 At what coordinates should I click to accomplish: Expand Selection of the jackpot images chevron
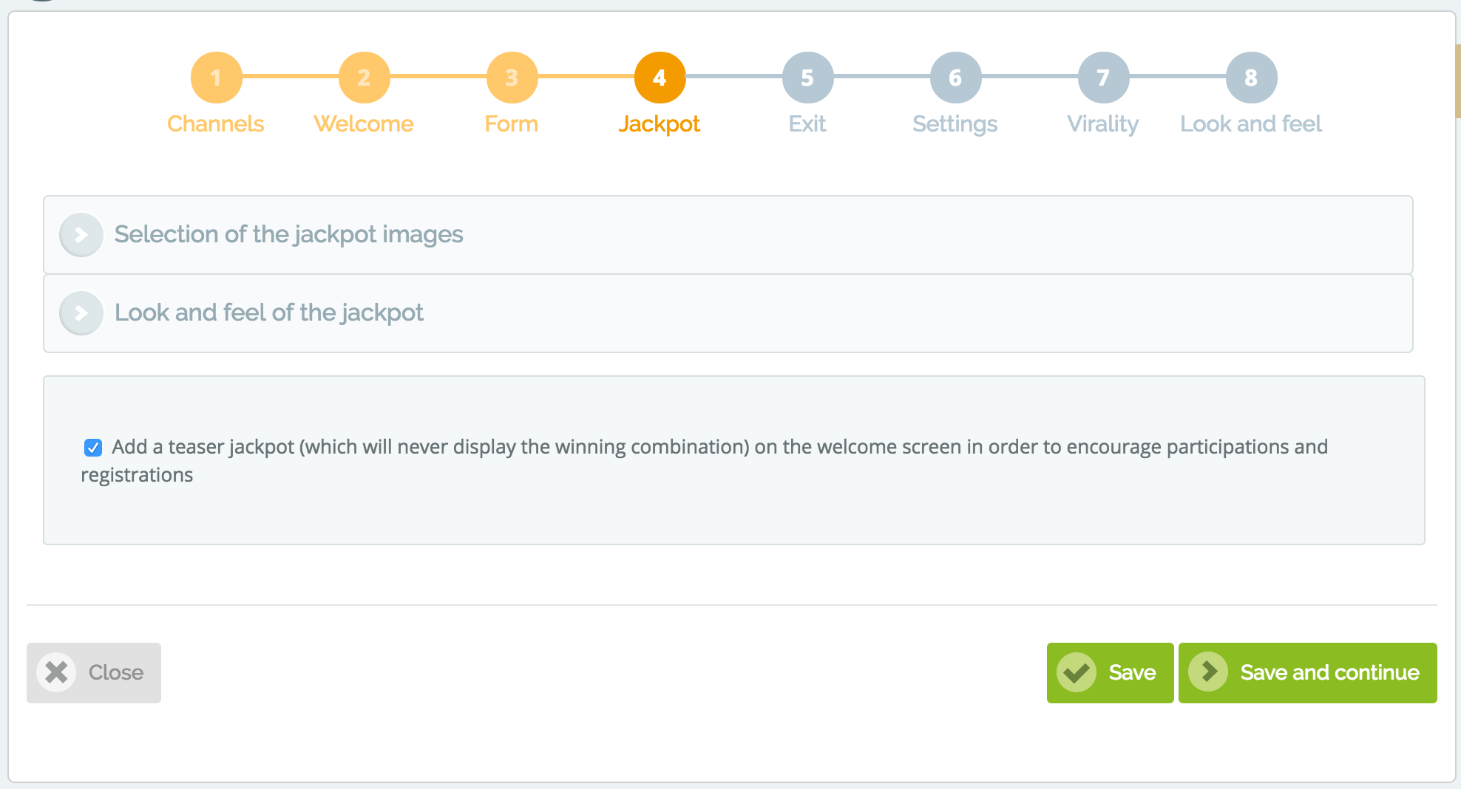pyautogui.click(x=81, y=235)
